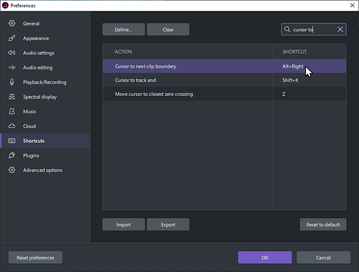
Task: Click the General gear icon
Action: click(12, 23)
